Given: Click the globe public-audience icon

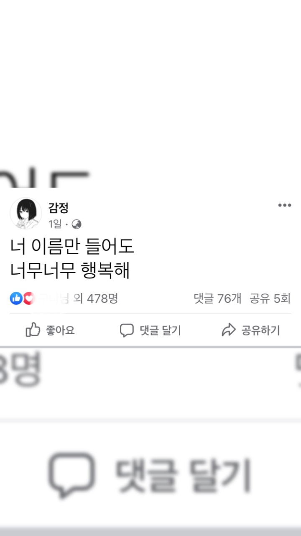Looking at the screenshot, I should [x=77, y=224].
